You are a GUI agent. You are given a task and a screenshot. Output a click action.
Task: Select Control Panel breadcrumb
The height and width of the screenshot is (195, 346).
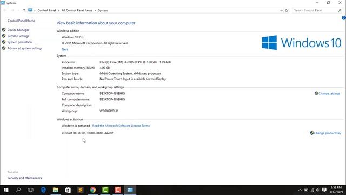[46, 10]
